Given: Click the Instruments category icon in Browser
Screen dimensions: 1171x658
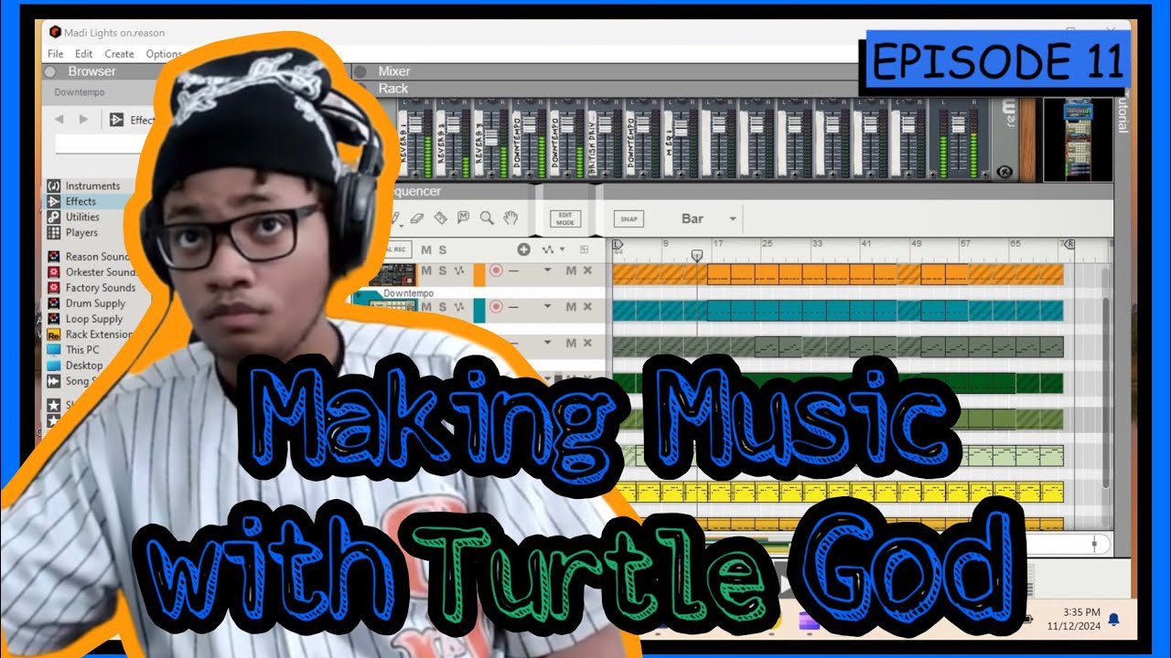Looking at the screenshot, I should [54, 186].
